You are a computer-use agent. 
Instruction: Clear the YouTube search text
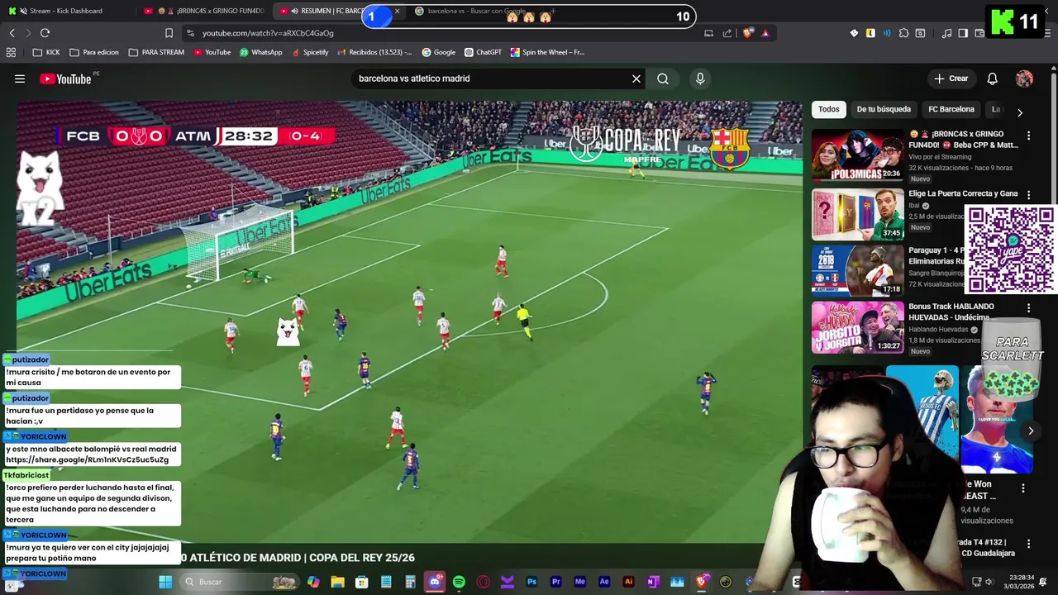click(636, 79)
